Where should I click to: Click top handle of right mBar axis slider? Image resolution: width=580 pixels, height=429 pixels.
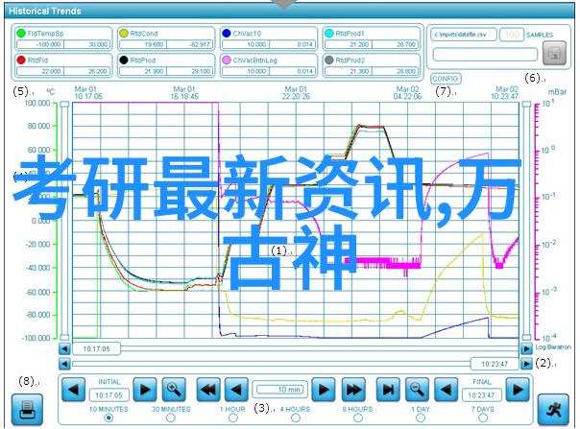coord(526,105)
